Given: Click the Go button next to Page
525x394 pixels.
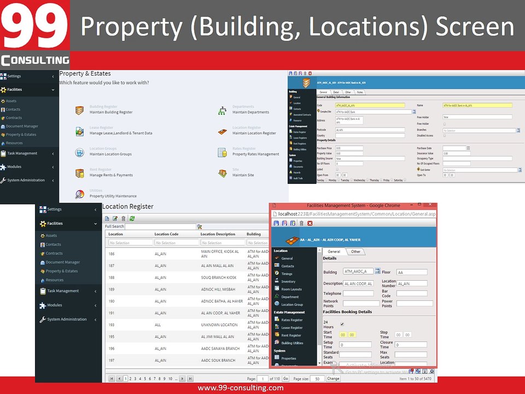Looking at the screenshot, I should 285,378.
